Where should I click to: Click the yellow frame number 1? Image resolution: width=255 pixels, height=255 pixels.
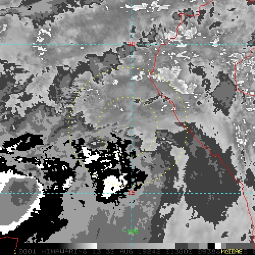(15, 252)
